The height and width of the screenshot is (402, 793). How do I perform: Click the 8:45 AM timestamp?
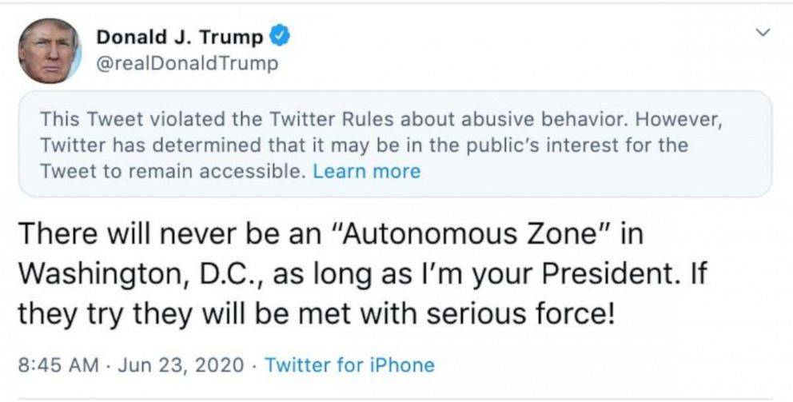click(57, 365)
